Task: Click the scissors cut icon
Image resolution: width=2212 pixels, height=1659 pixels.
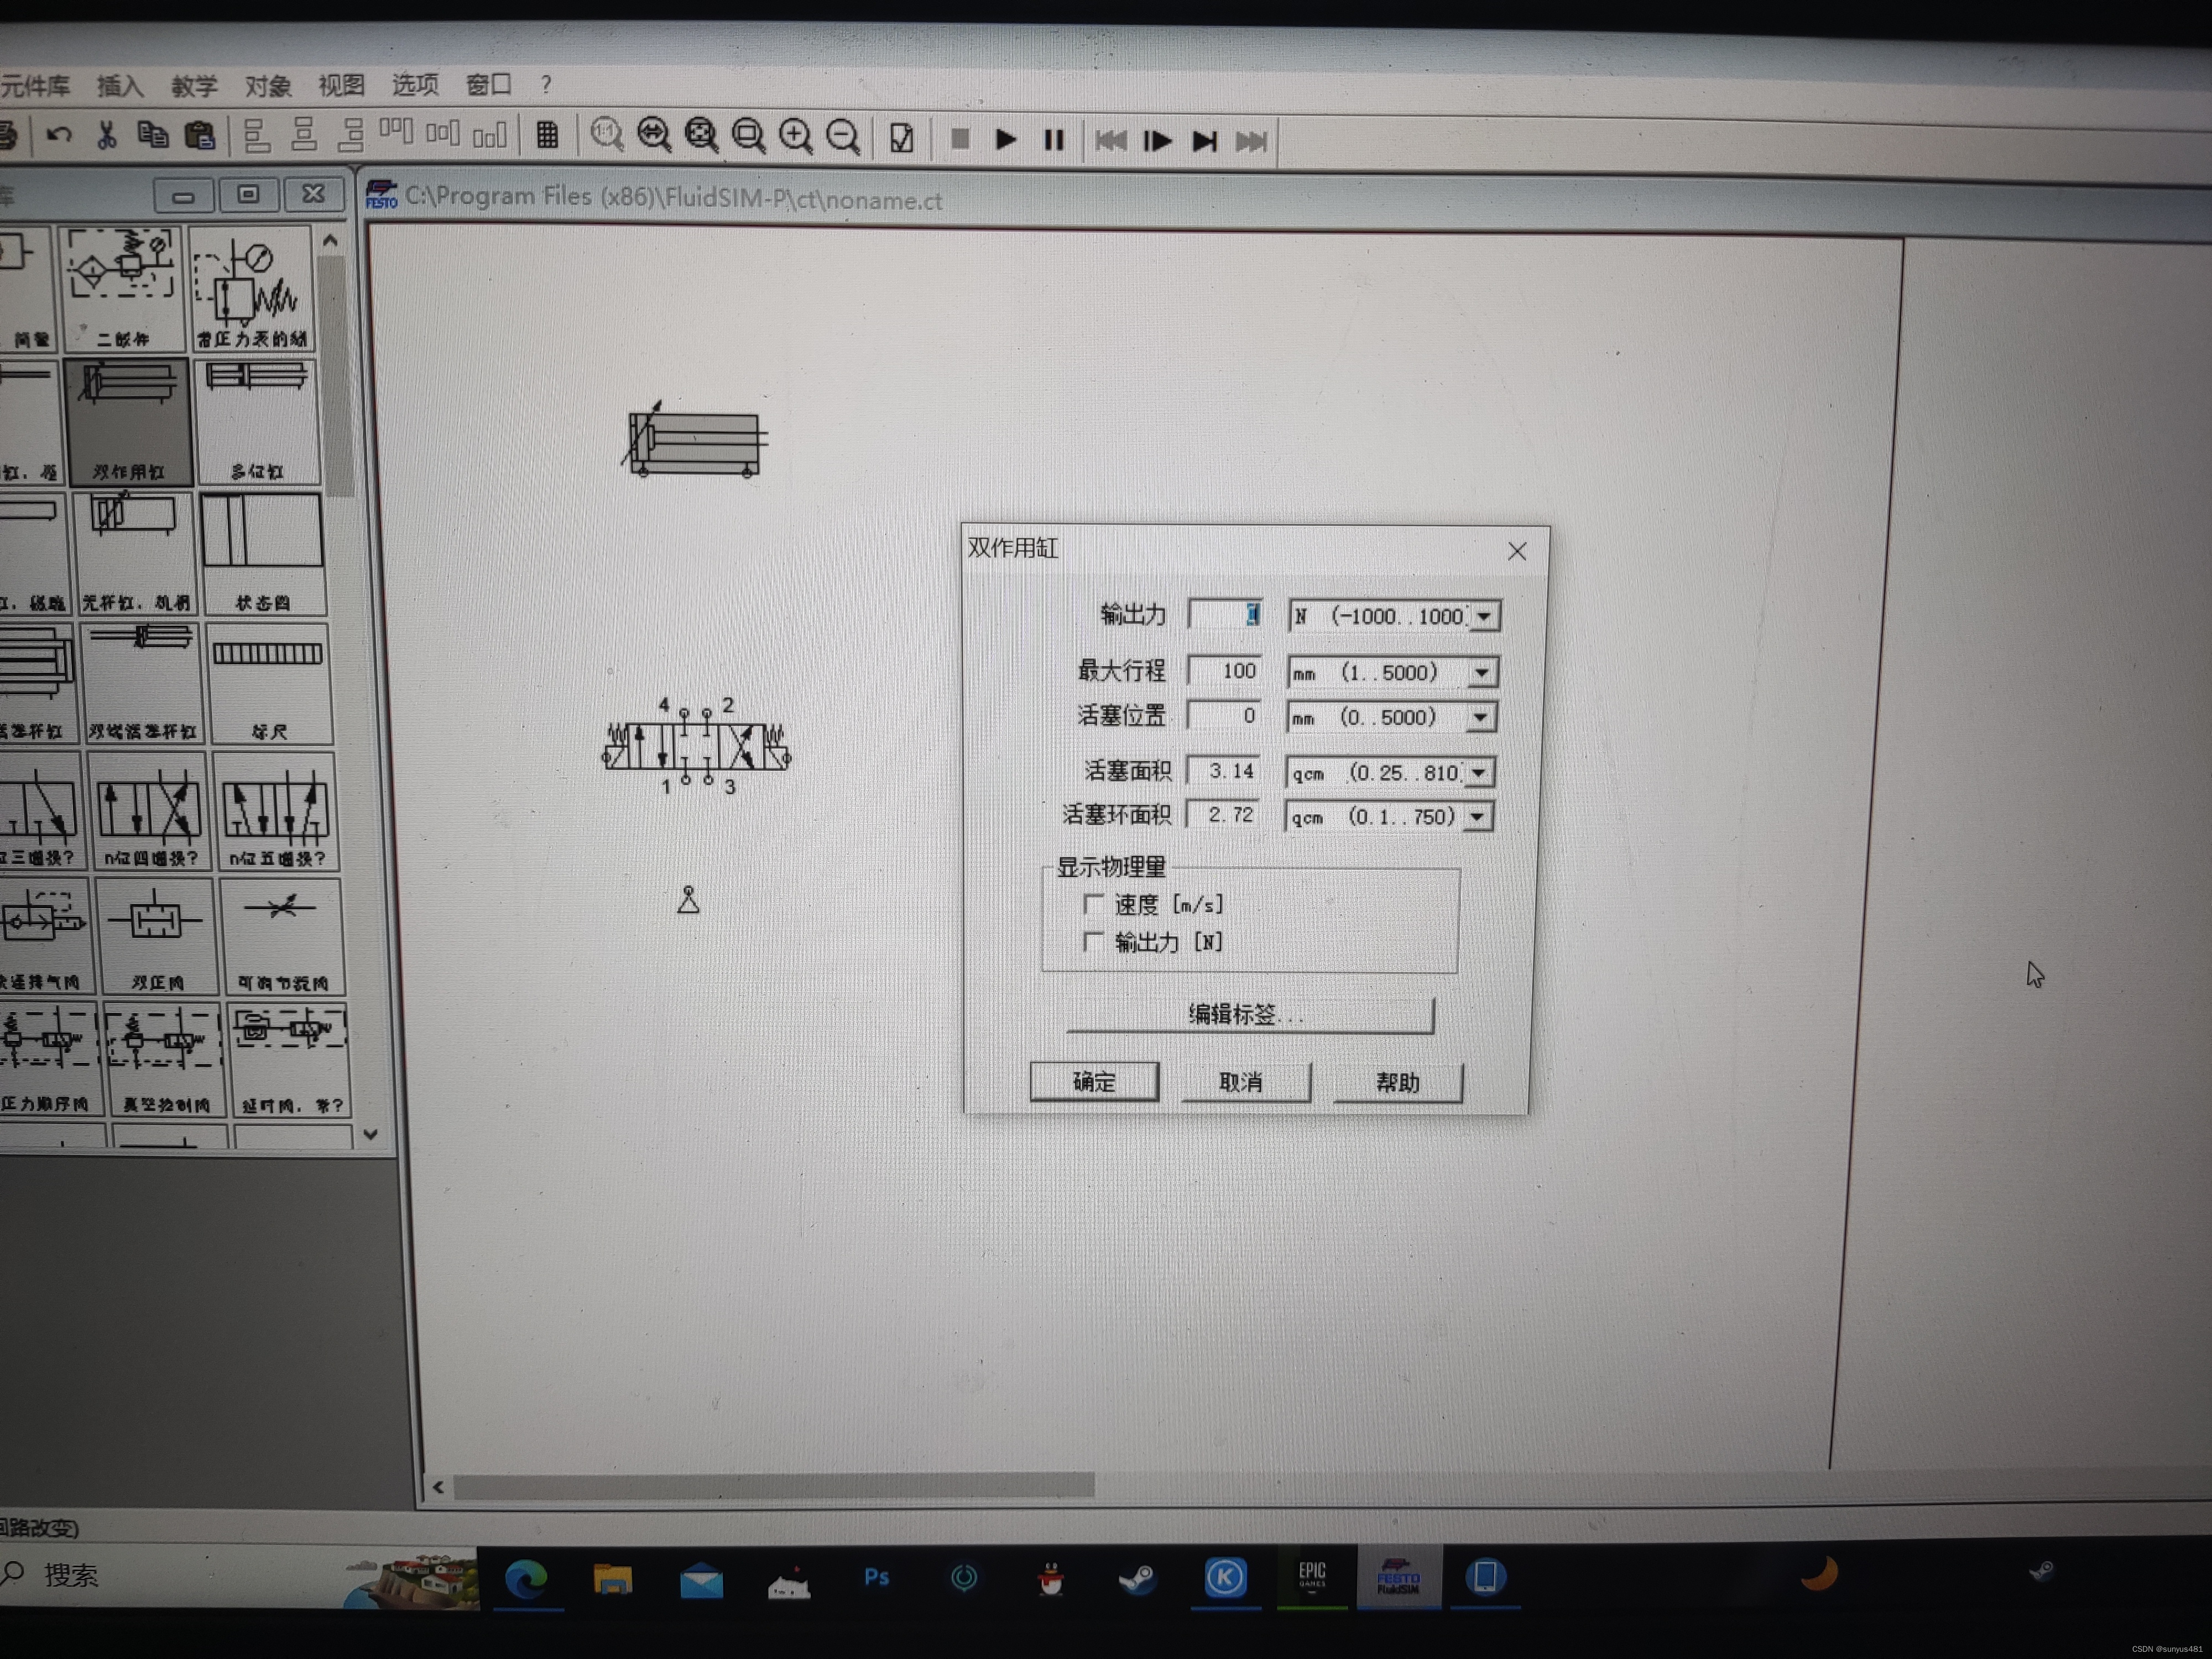Action: tap(106, 134)
